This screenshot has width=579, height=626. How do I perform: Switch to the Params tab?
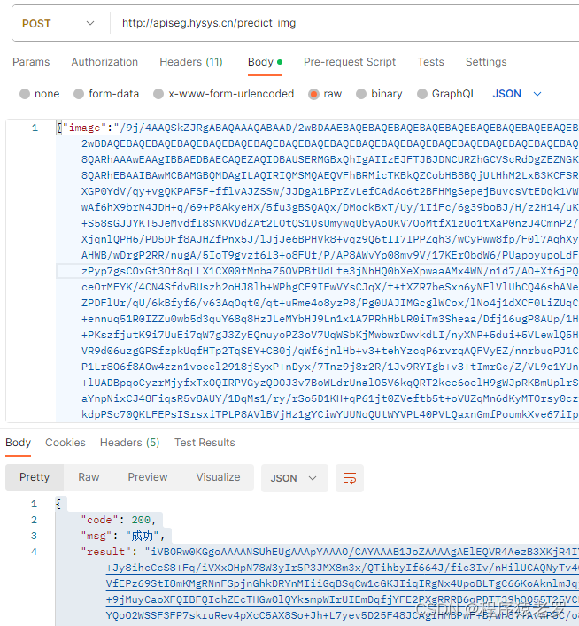[31, 62]
